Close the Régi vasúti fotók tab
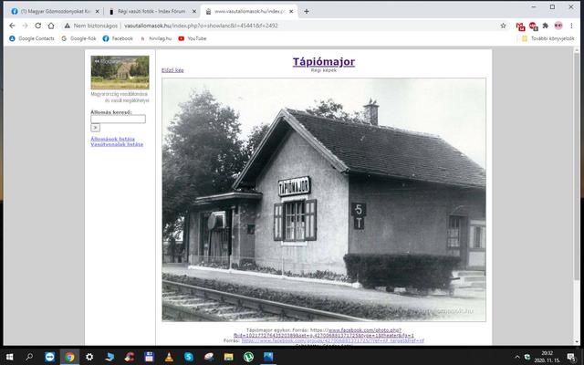Viewport: 584px width, 365px height. tap(194, 12)
